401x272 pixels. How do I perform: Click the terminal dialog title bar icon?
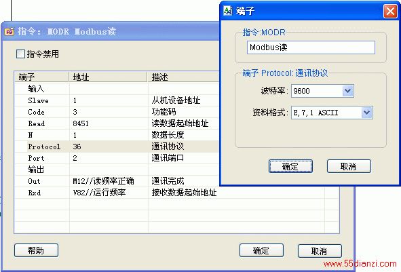point(228,11)
